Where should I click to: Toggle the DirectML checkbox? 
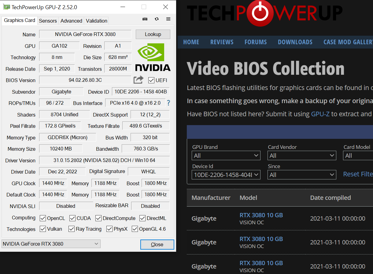click(x=142, y=218)
